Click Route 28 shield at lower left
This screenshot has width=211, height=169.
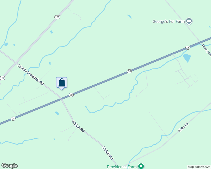point(13,119)
